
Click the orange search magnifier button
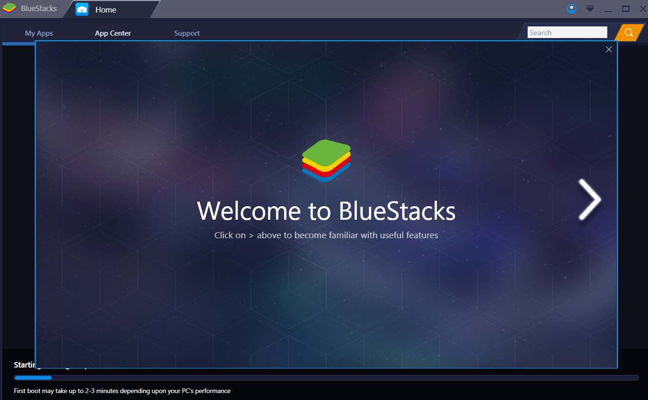coord(629,32)
